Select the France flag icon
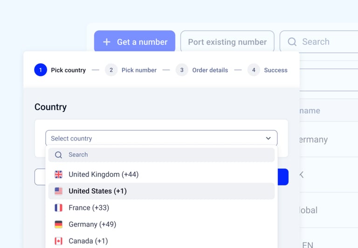The image size is (358, 248). pos(58,208)
